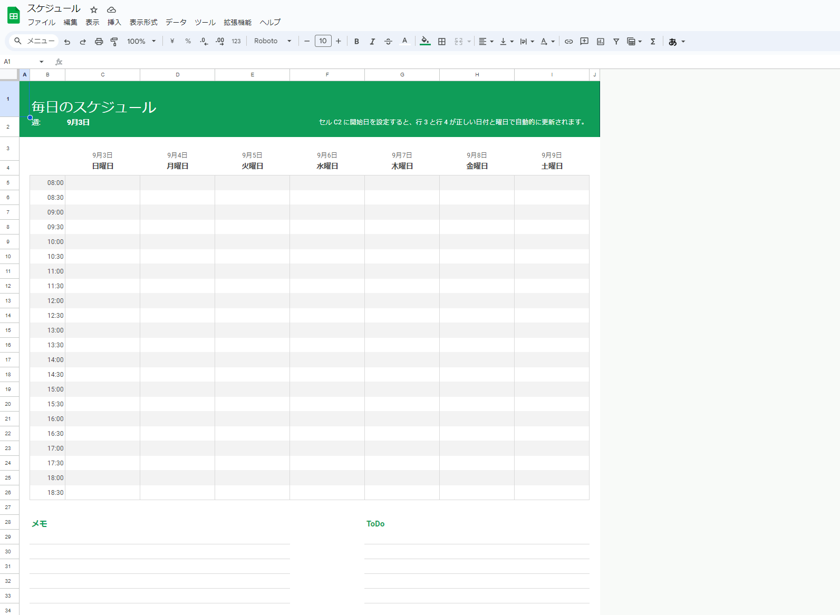Click the メニュー search button
The image size is (840, 615).
(x=34, y=41)
